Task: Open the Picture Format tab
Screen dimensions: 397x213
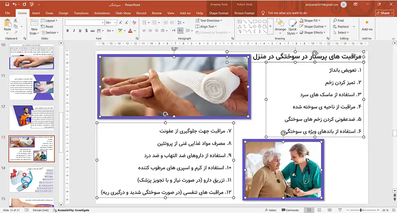Action: (244, 13)
